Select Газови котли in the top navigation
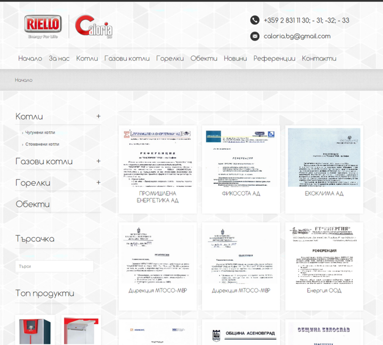The height and width of the screenshot is (345, 383). pyautogui.click(x=127, y=58)
